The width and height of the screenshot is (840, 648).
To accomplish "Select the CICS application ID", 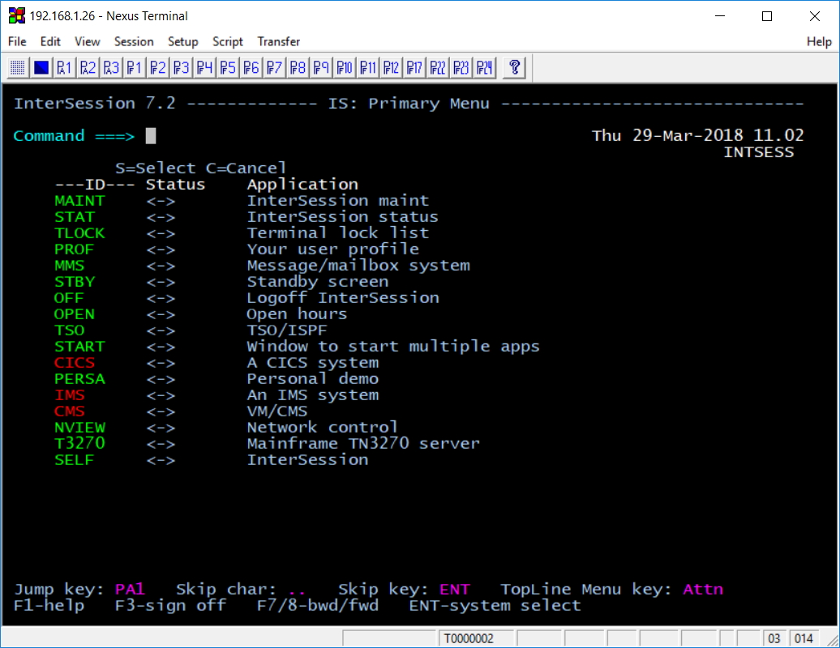I will pyautogui.click(x=75, y=363).
